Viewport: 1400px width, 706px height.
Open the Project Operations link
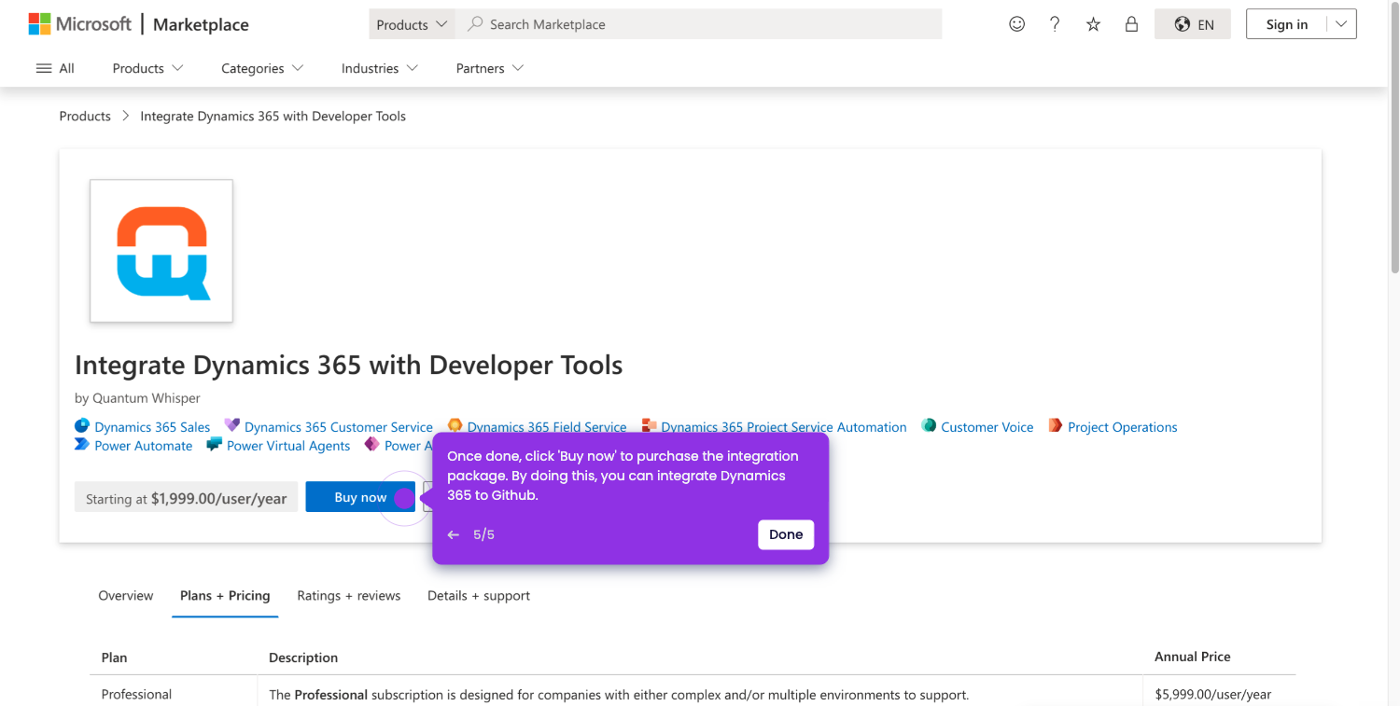coord(1123,427)
